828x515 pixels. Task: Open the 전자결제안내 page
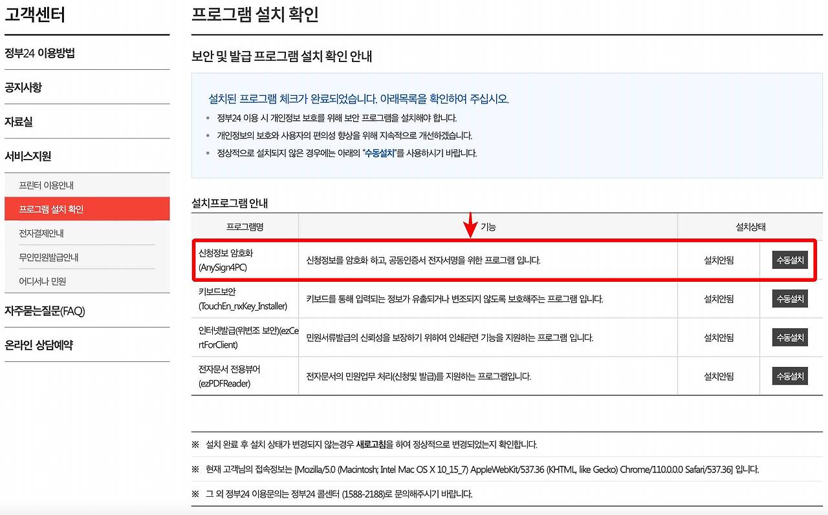[42, 233]
